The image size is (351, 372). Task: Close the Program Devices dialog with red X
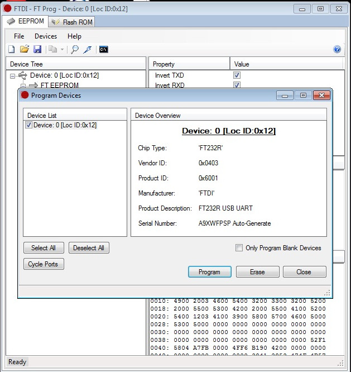tap(321, 95)
